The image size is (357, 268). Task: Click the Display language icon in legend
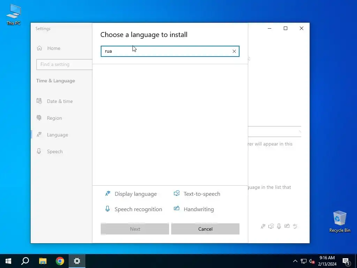(108, 194)
